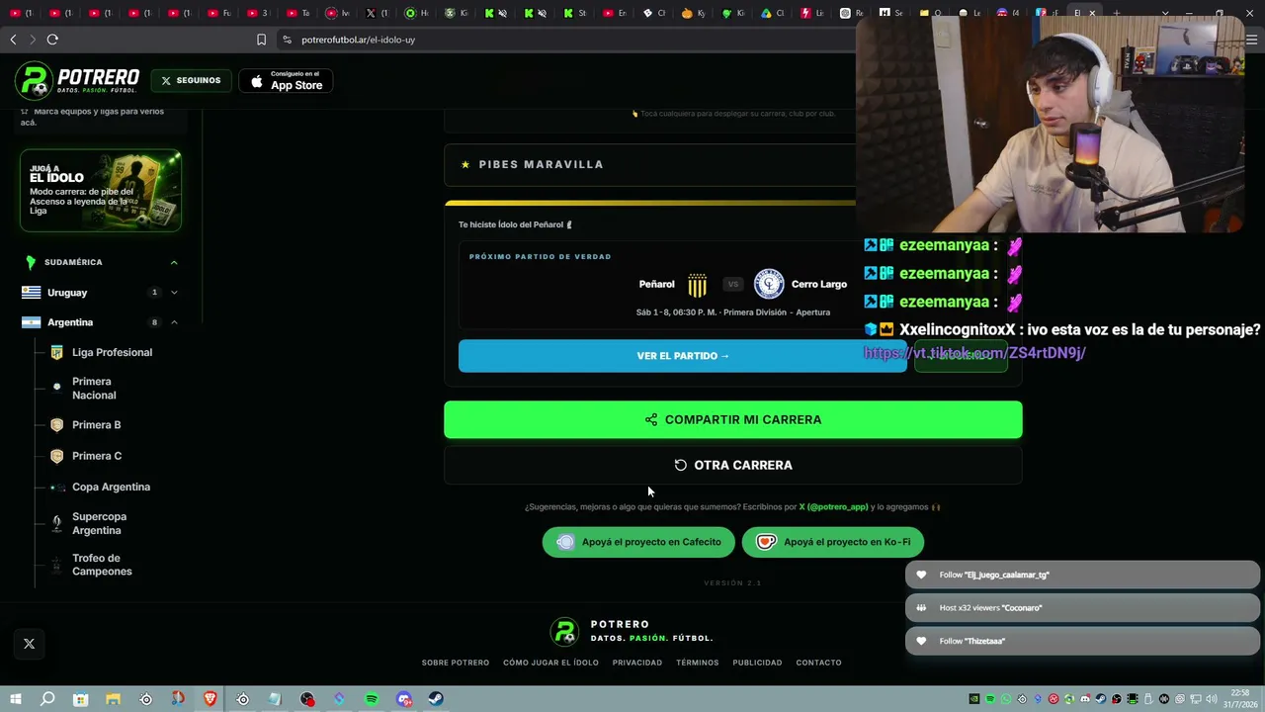Switch to the X (Twitter) browser tab
Screen dimensions: 1265x712
(377, 13)
